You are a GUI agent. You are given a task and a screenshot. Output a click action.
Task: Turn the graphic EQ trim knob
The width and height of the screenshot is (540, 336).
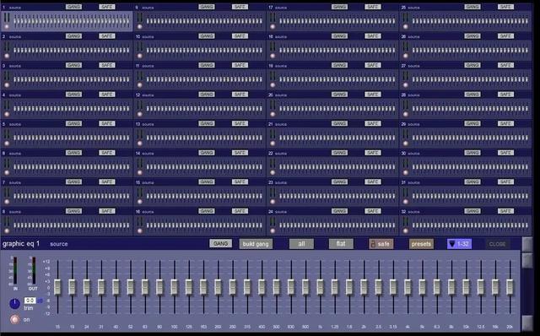[x=14, y=304]
